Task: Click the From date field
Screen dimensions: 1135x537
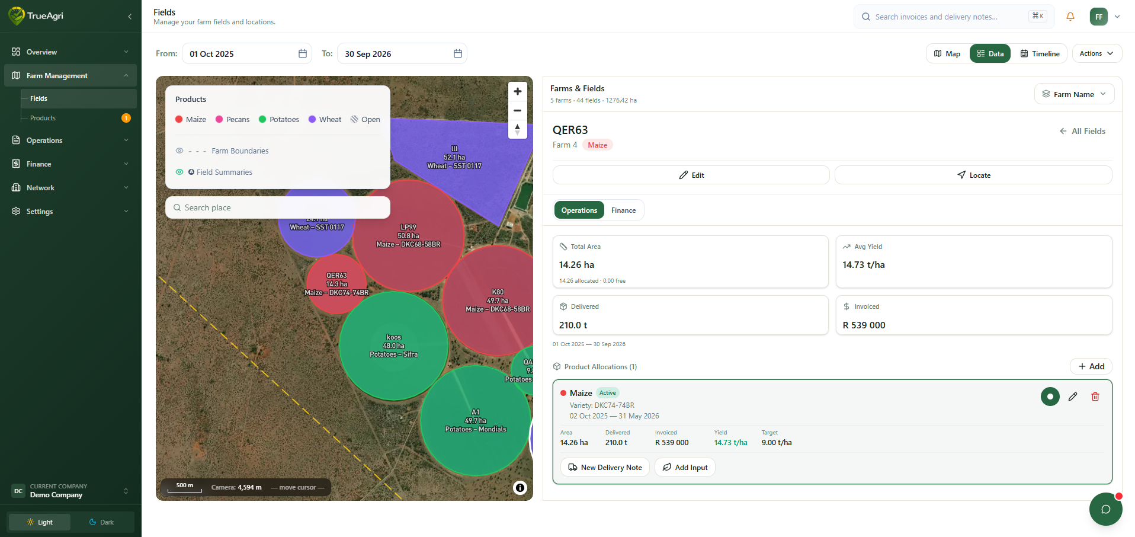Action: click(x=247, y=53)
